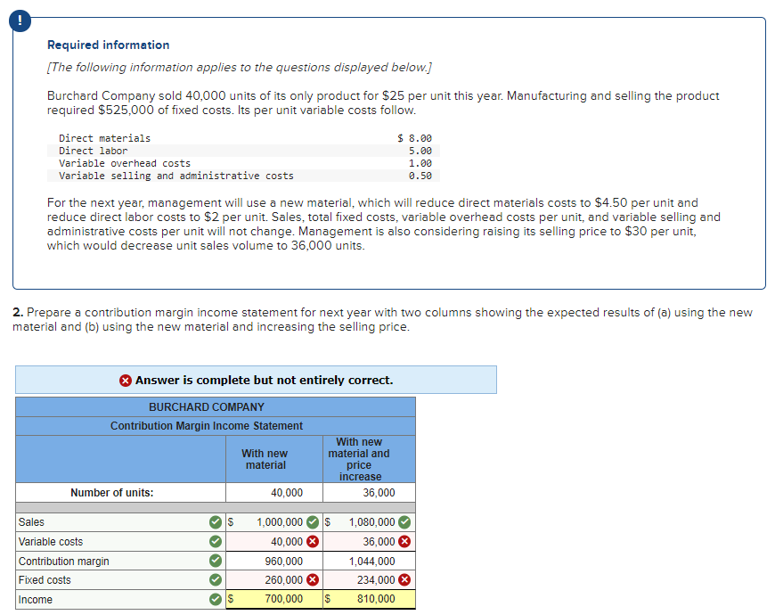Screen dimensions: 783x615
Task: Click the 40,000 units value
Action: point(287,493)
